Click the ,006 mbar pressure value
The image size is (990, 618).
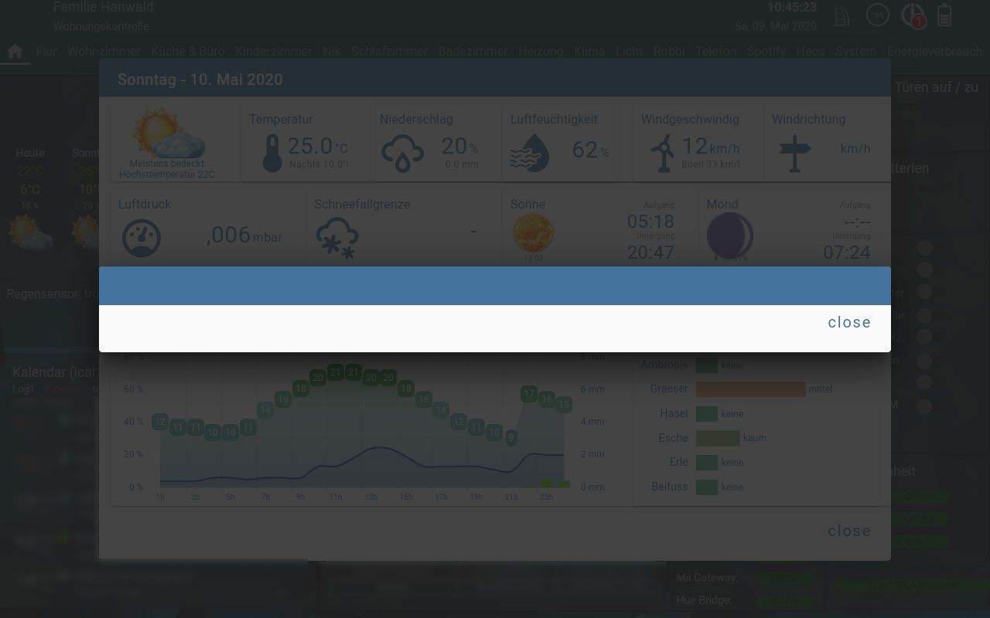click(x=244, y=235)
